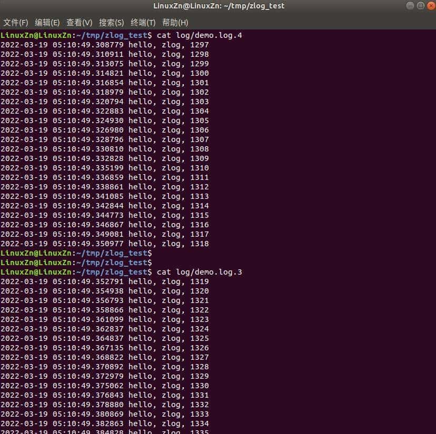Image resolution: width=436 pixels, height=434 pixels.
Task: Select the log line ending 1324
Action: pos(105,329)
